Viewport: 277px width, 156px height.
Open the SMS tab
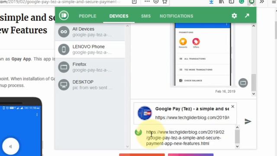point(146,16)
